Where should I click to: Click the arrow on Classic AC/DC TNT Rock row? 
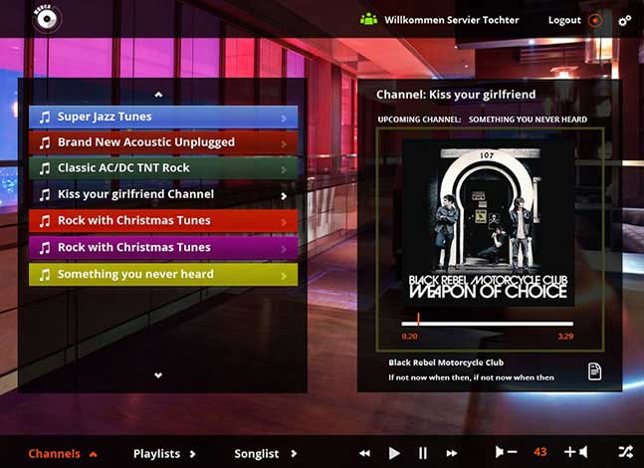tap(284, 169)
